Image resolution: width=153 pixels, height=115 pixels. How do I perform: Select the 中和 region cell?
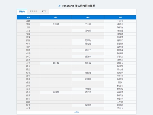coord(28,44)
